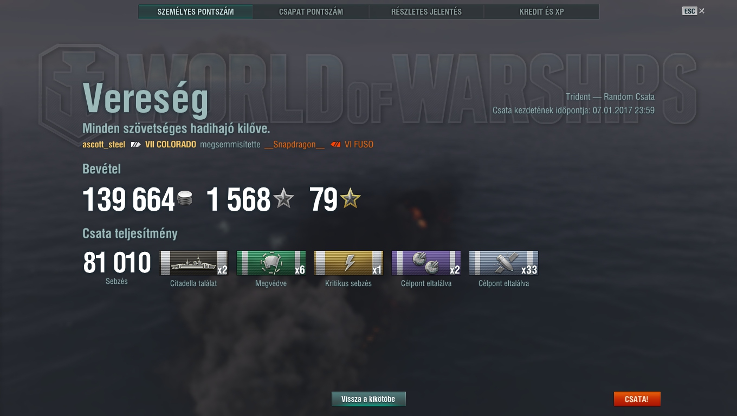Image resolution: width=737 pixels, height=416 pixels.
Task: Click the battleship class icon before VII COLORADO
Action: click(x=135, y=145)
